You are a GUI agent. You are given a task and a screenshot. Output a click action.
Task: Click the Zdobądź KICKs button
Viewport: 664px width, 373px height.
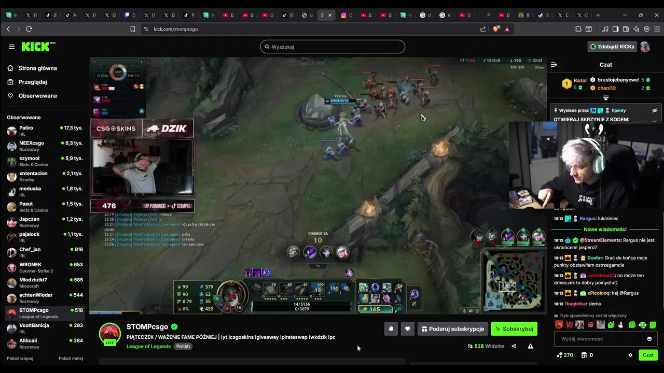[612, 47]
